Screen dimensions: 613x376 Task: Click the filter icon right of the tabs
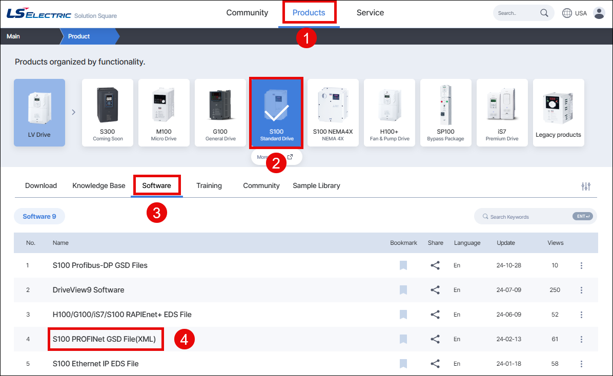[x=585, y=186]
